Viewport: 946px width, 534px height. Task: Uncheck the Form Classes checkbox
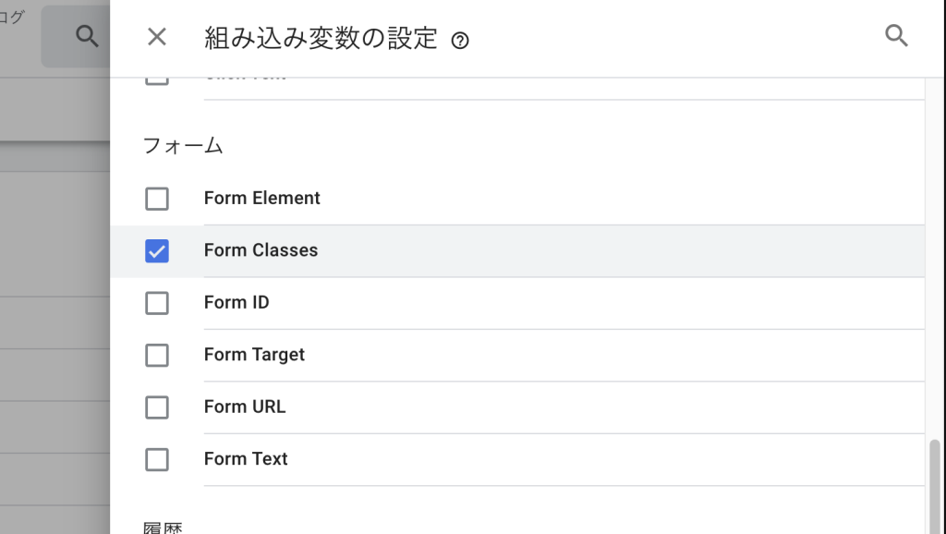pos(157,251)
